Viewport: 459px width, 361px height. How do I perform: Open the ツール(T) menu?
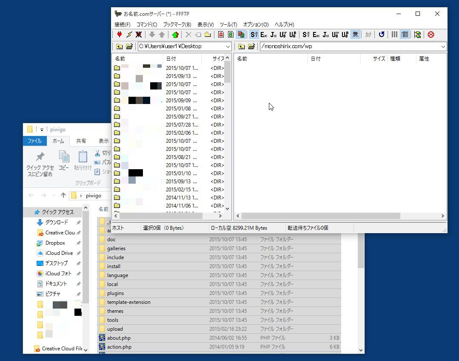point(228,25)
